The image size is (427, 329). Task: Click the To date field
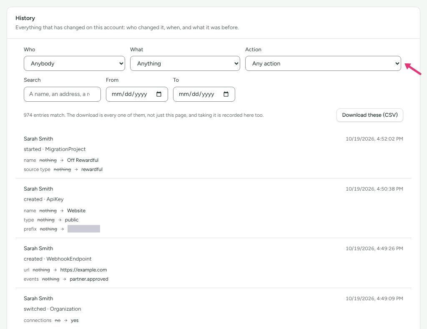click(204, 94)
